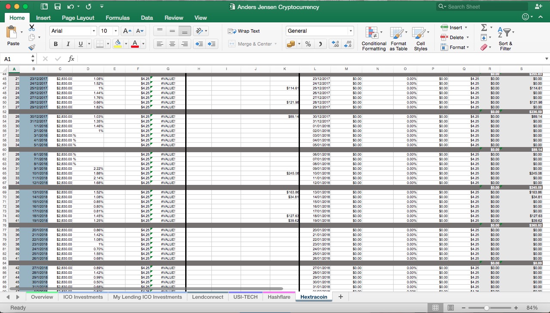Toggle center alignment
Screen dimensions: 550x313
[172, 43]
